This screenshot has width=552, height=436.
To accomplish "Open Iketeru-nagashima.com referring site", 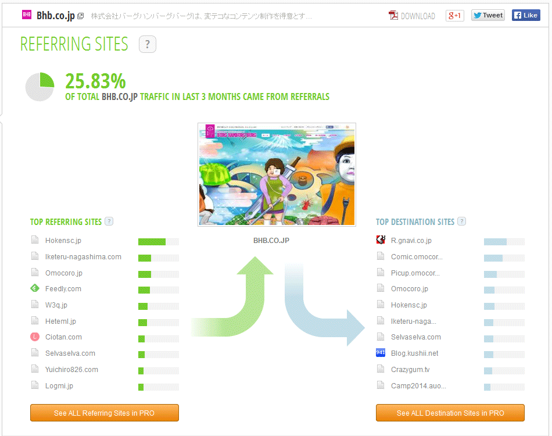I will [x=83, y=257].
